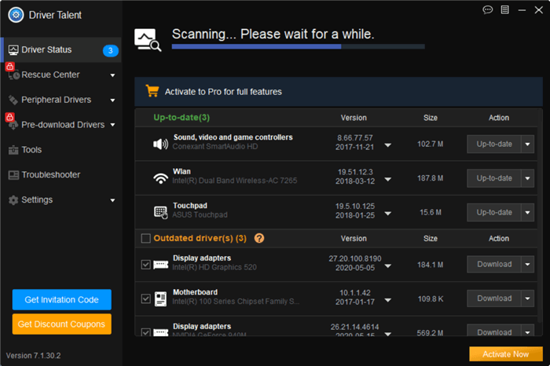This screenshot has width=550, height=366.
Task: Click the scanning progress bar
Action: coord(298,46)
